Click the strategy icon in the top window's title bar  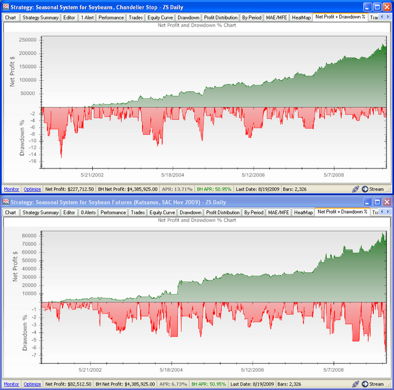click(x=6, y=7)
